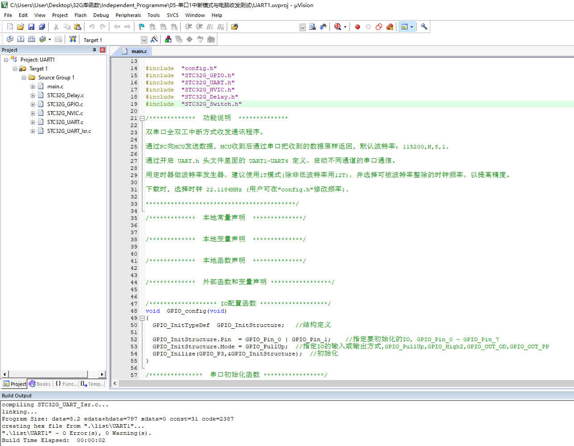Viewport: 574px width, 446px height.
Task: Open Find in Files folder icon
Action: click(x=235, y=27)
